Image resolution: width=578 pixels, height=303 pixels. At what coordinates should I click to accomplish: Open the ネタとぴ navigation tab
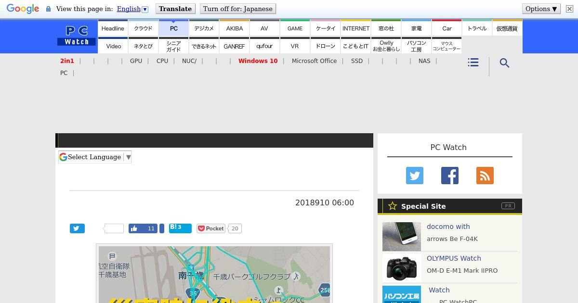click(x=143, y=46)
